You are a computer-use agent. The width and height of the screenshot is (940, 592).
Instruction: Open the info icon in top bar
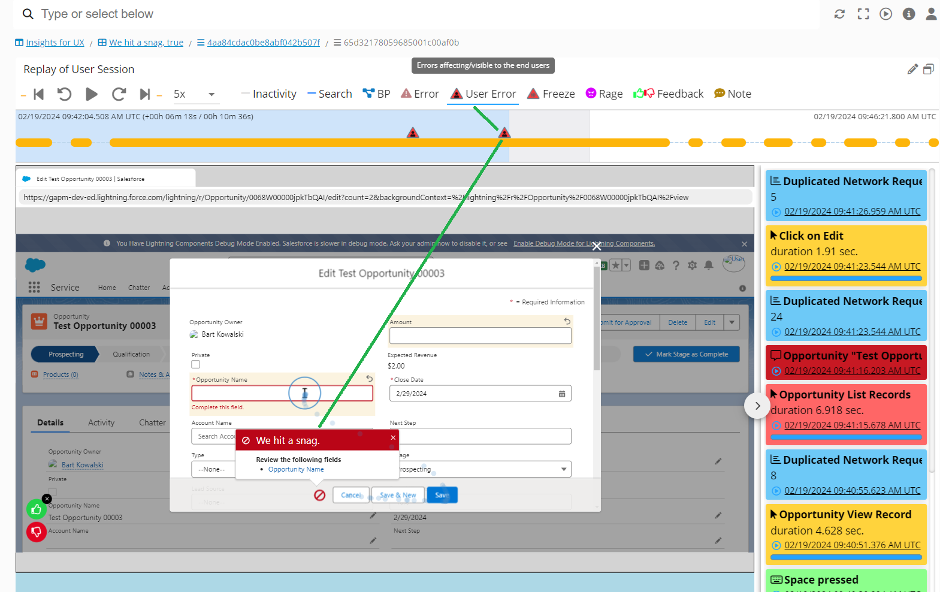tap(908, 14)
